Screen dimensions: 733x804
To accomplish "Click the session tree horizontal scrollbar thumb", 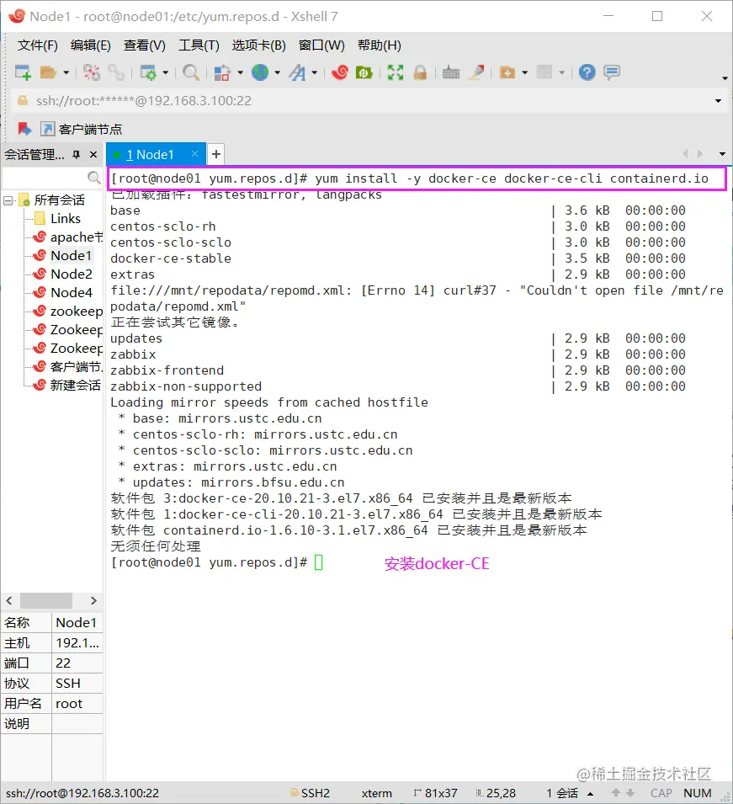I will (x=46, y=600).
